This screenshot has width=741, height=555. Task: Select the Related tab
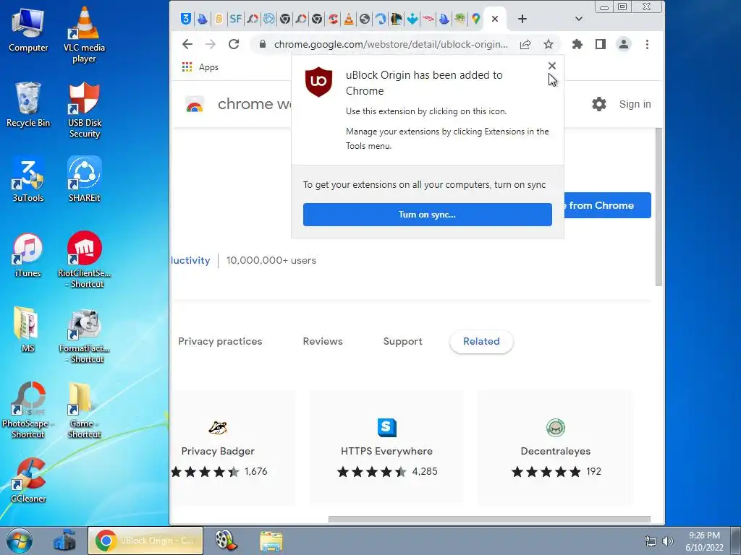click(481, 341)
